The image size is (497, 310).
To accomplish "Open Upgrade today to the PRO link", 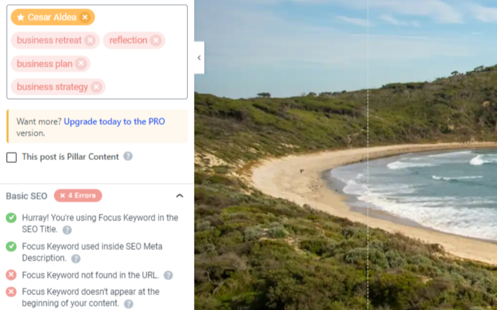I will pos(114,121).
